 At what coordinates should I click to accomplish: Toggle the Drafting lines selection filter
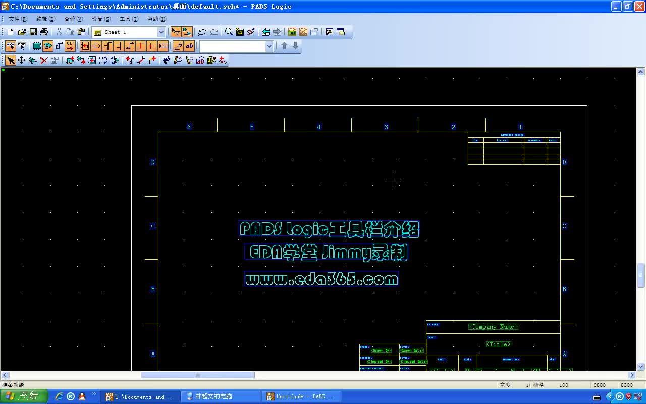point(178,46)
